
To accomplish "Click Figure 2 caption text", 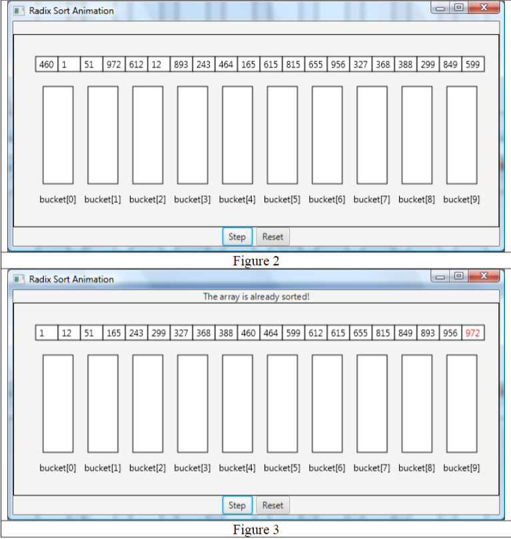I will [x=256, y=261].
